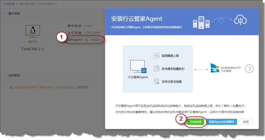The width and height of the screenshot is (265, 140).
Task: Click 获取Agent安装脚本 button
Action: [x=222, y=122]
